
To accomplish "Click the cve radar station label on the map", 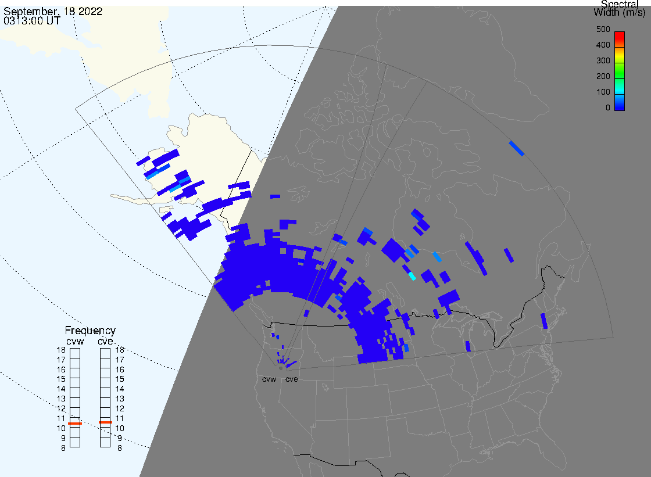I will click(x=291, y=379).
